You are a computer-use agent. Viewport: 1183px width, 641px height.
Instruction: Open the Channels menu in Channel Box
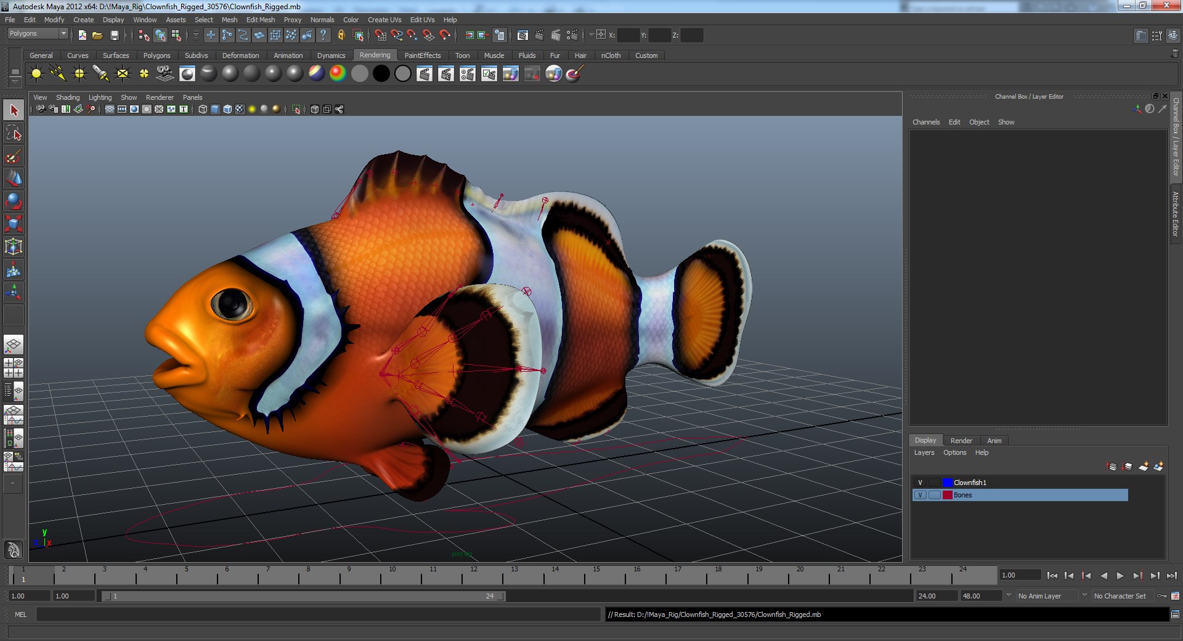[926, 122]
